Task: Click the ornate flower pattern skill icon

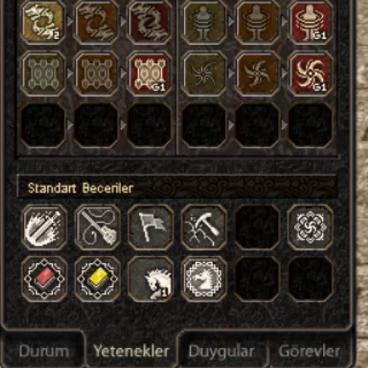Action: coord(311,227)
